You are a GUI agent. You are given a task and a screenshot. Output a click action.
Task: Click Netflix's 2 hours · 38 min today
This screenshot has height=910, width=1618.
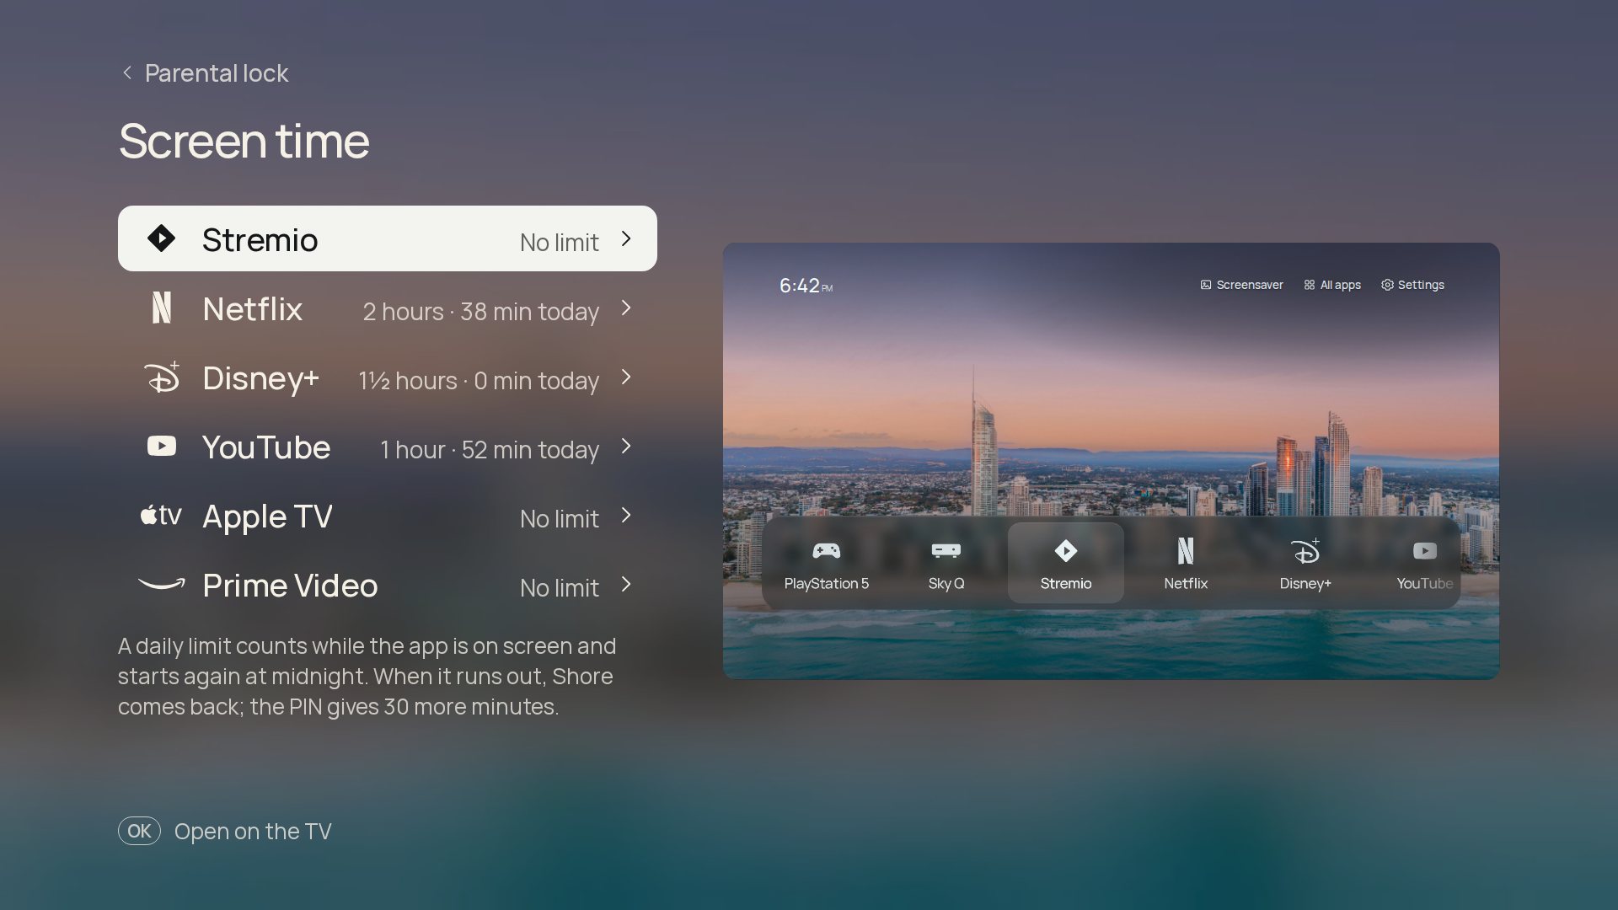pyautogui.click(x=480, y=312)
